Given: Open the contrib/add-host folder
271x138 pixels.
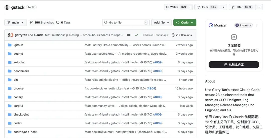Looking at the screenshot, I should coord(25,132).
